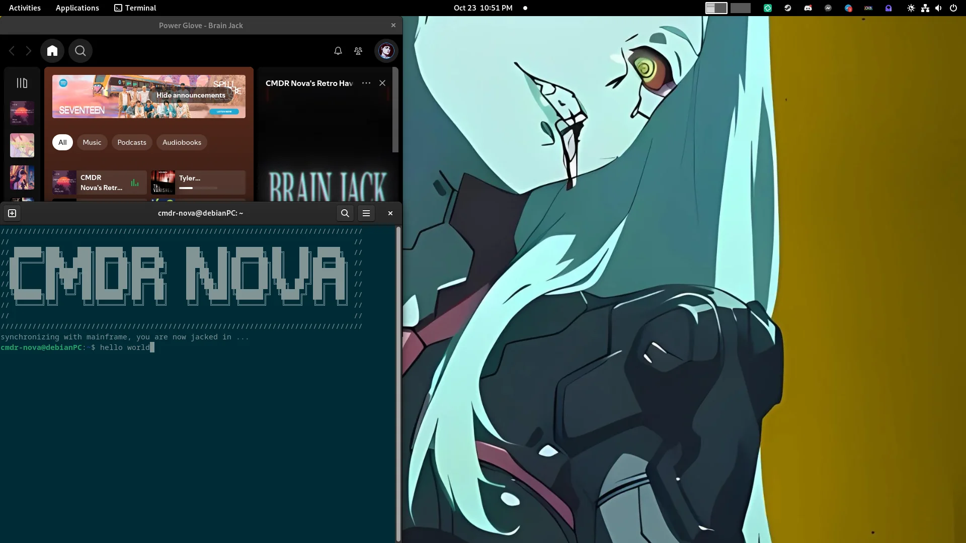Click the green swirl tray icon
The width and height of the screenshot is (966, 543).
(x=768, y=8)
